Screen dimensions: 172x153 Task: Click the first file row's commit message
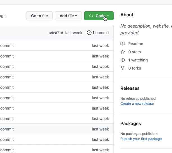coord(7,46)
